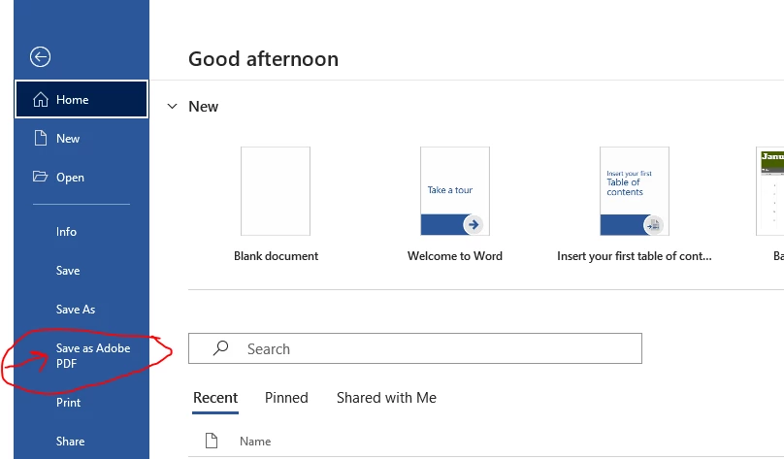
Task: Open the Info menu item
Action: coord(66,232)
